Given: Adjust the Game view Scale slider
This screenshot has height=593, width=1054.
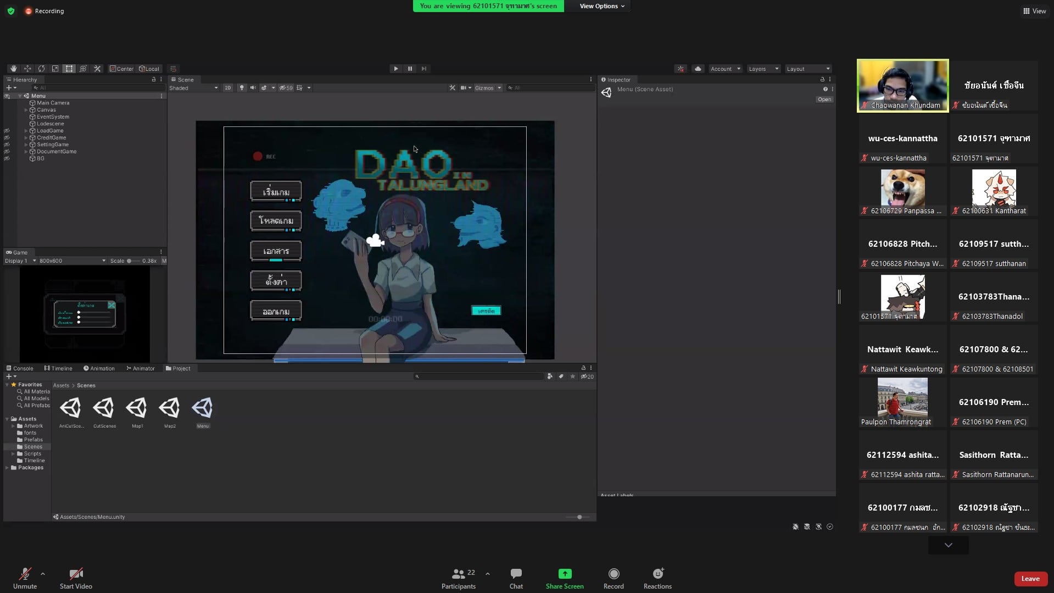Looking at the screenshot, I should [x=130, y=261].
